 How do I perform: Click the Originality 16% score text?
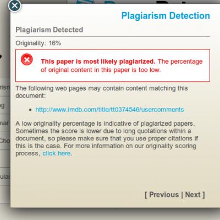(x=38, y=43)
